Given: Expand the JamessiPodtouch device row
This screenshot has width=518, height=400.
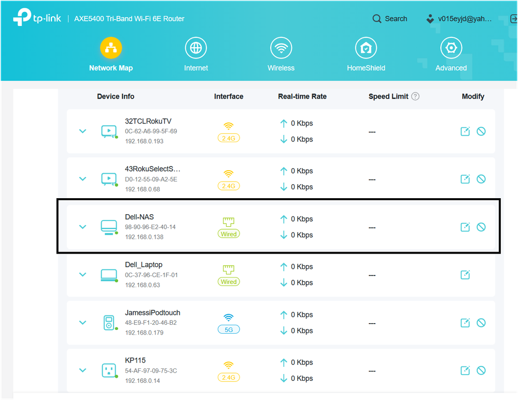Looking at the screenshot, I should tap(82, 322).
